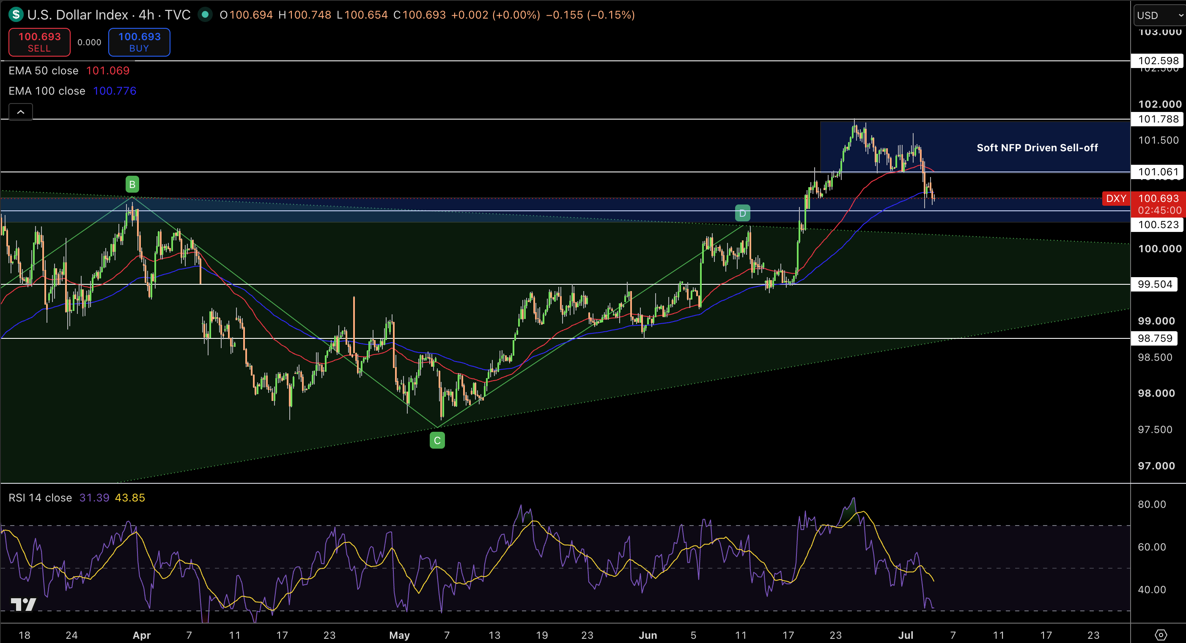Screen dimensions: 1186x643
Task: Click the 101.788 horizontal line price label
Action: tap(1159, 119)
